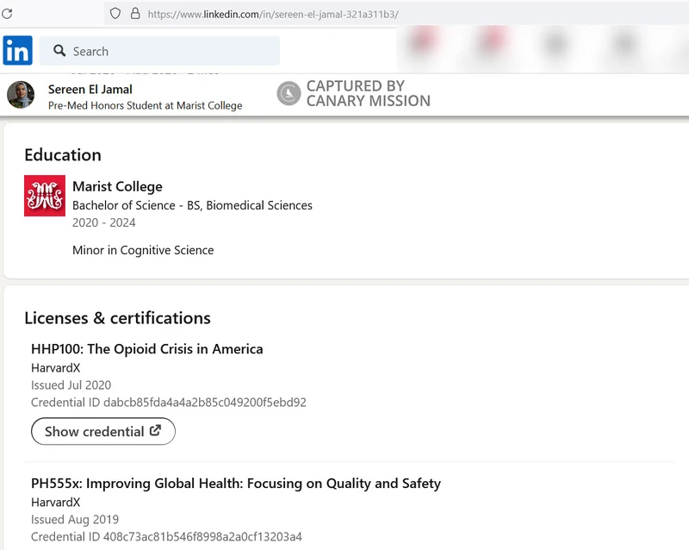The height and width of the screenshot is (550, 689).
Task: Click the browser reload icon
Action: (9, 14)
